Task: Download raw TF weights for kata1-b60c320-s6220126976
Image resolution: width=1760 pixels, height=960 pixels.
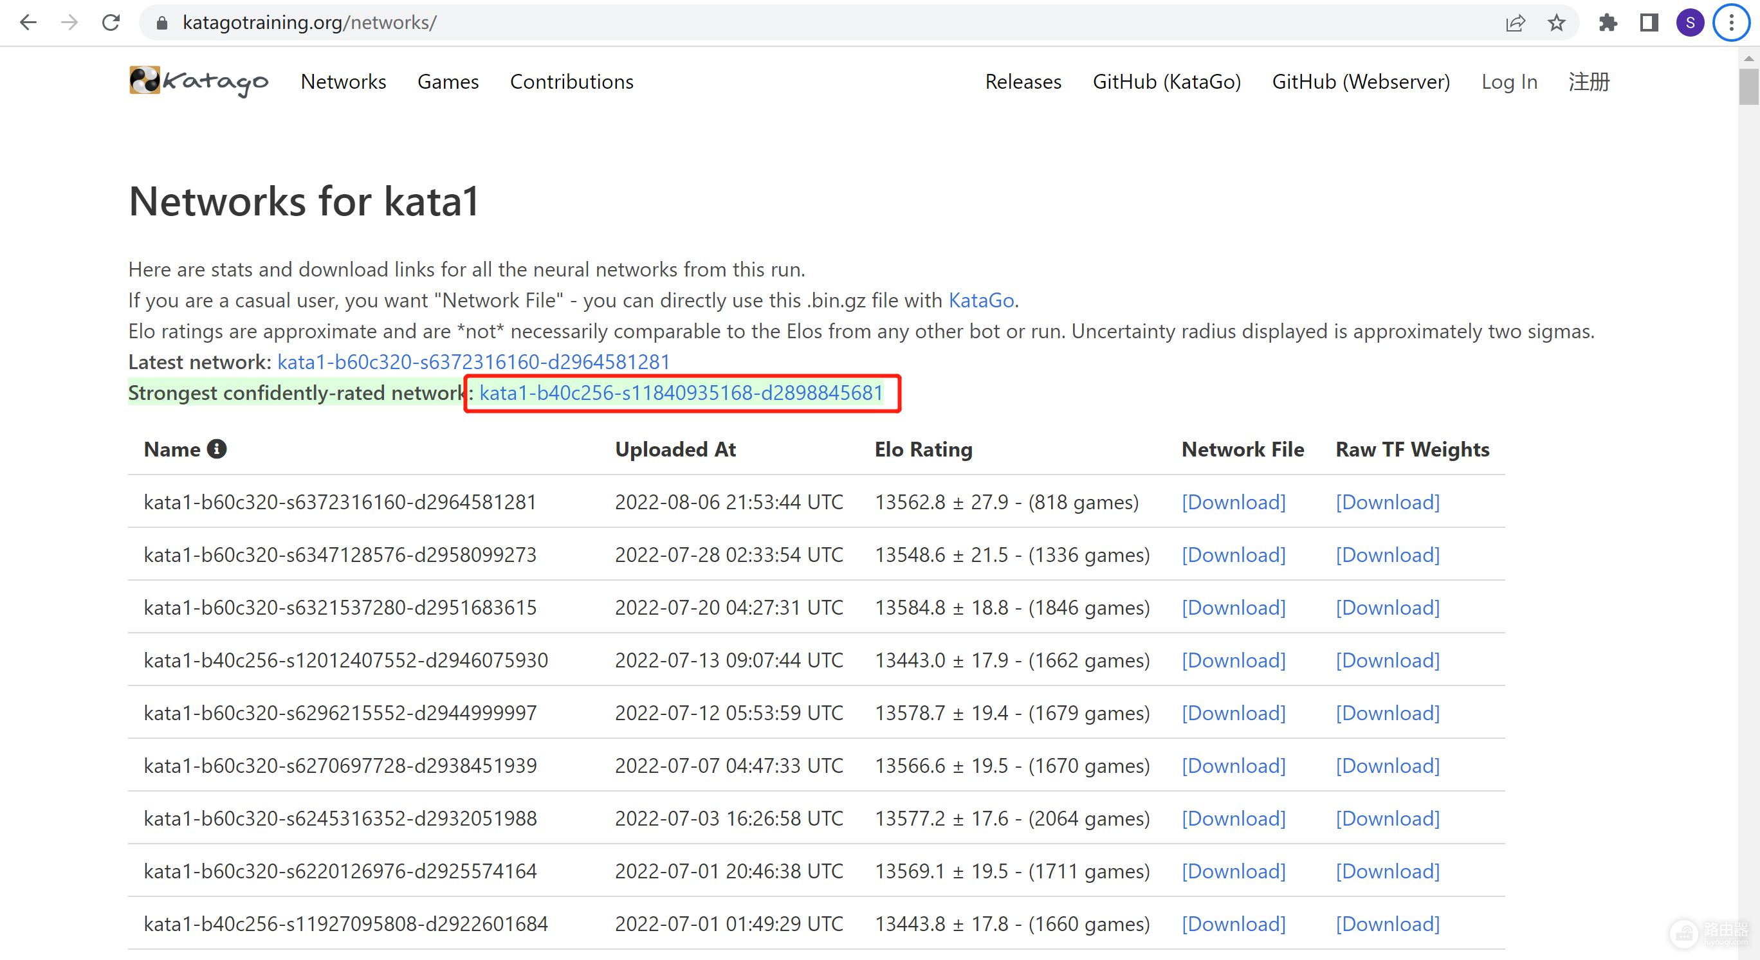Action: [x=1388, y=871]
